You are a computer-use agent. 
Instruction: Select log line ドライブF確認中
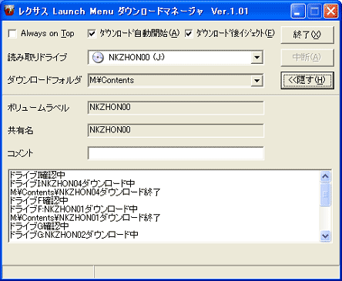(39, 200)
